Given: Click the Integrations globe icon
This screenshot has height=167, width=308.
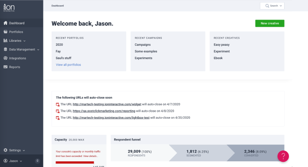Looking at the screenshot, I should point(6,58).
